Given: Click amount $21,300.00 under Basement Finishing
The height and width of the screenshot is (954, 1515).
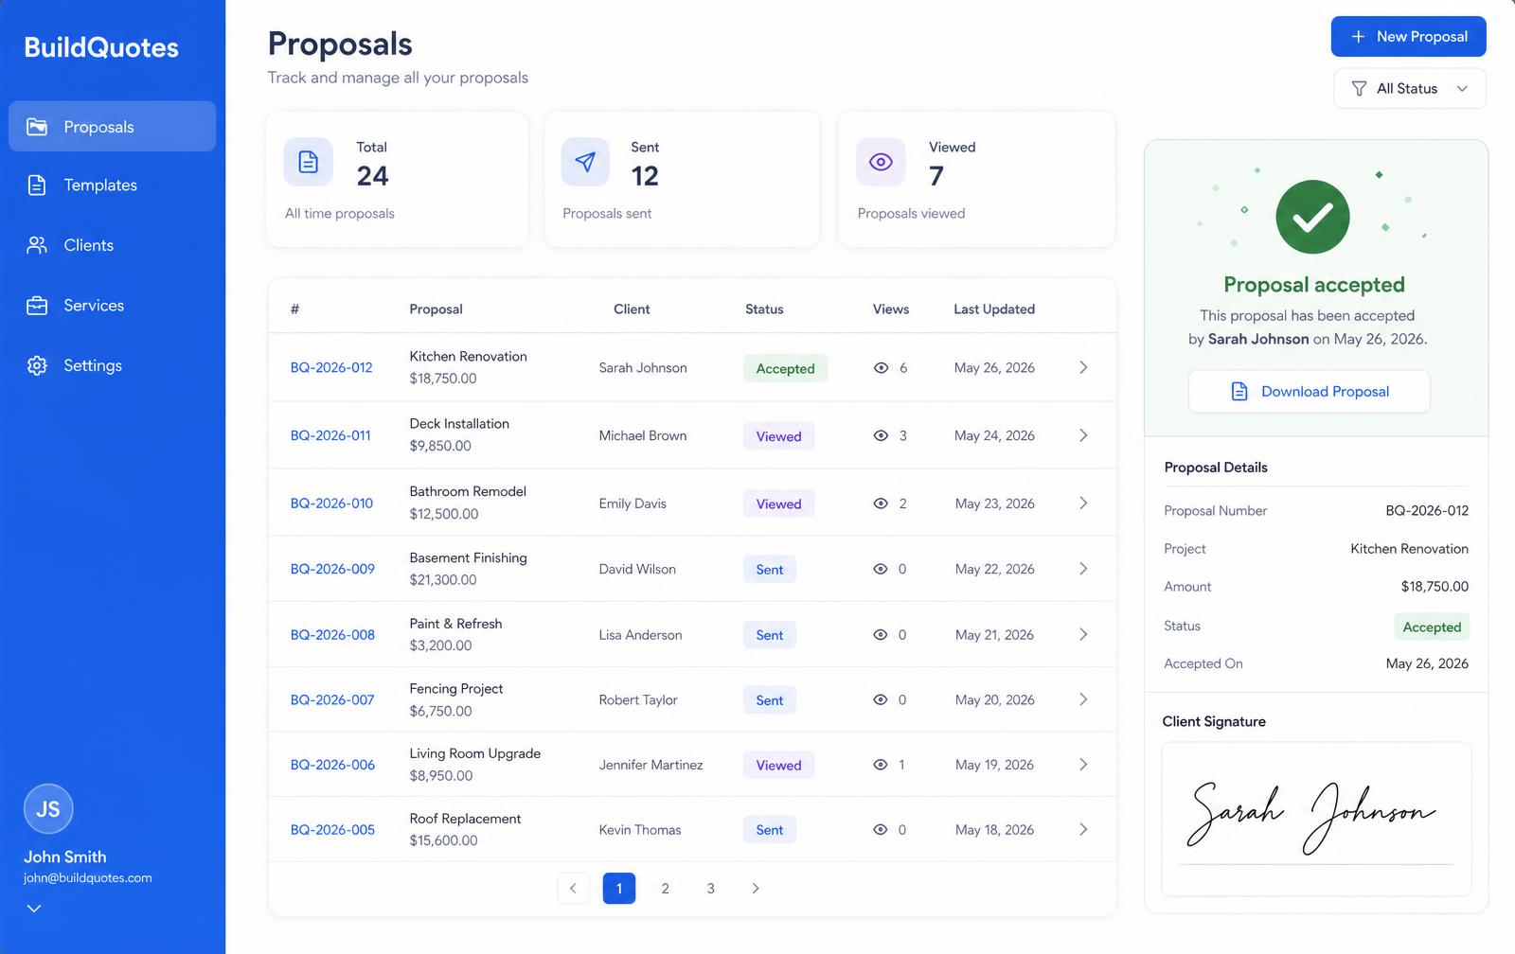Looking at the screenshot, I should pos(443,580).
